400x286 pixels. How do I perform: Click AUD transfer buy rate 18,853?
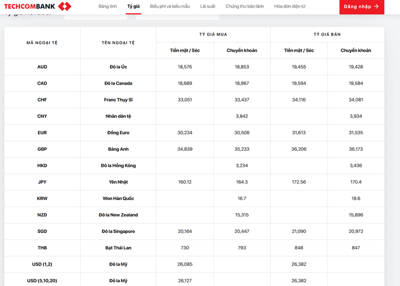[x=242, y=67]
